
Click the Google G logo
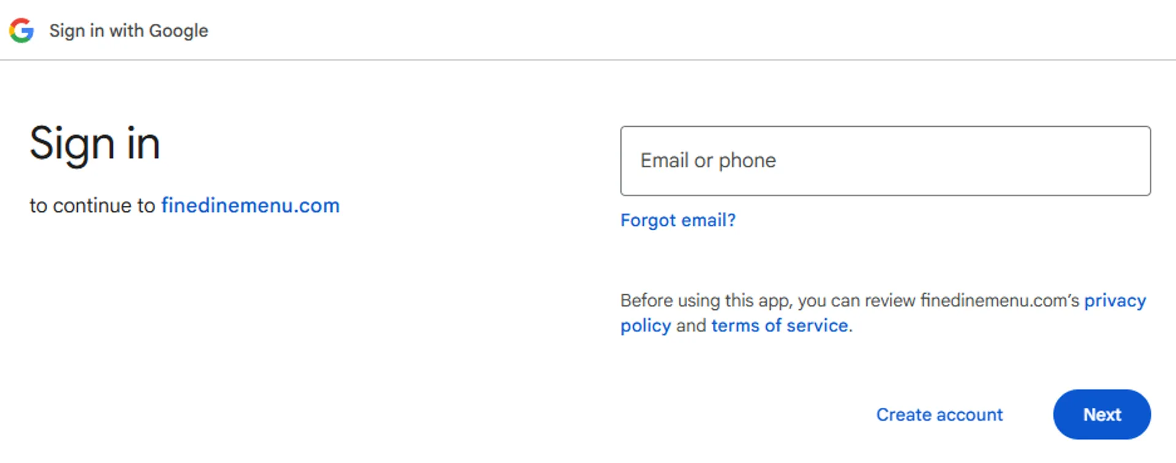click(21, 31)
